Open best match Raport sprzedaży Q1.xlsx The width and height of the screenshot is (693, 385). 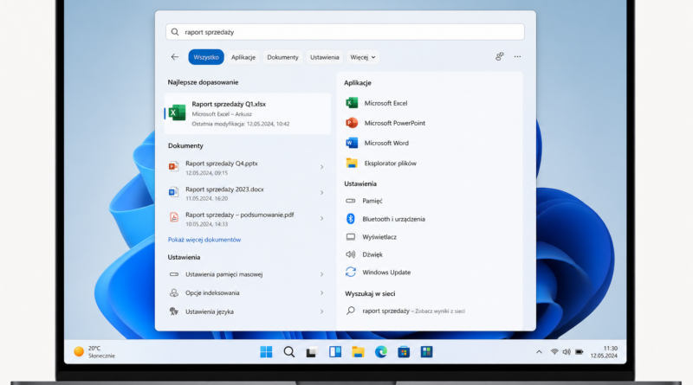[x=248, y=113]
